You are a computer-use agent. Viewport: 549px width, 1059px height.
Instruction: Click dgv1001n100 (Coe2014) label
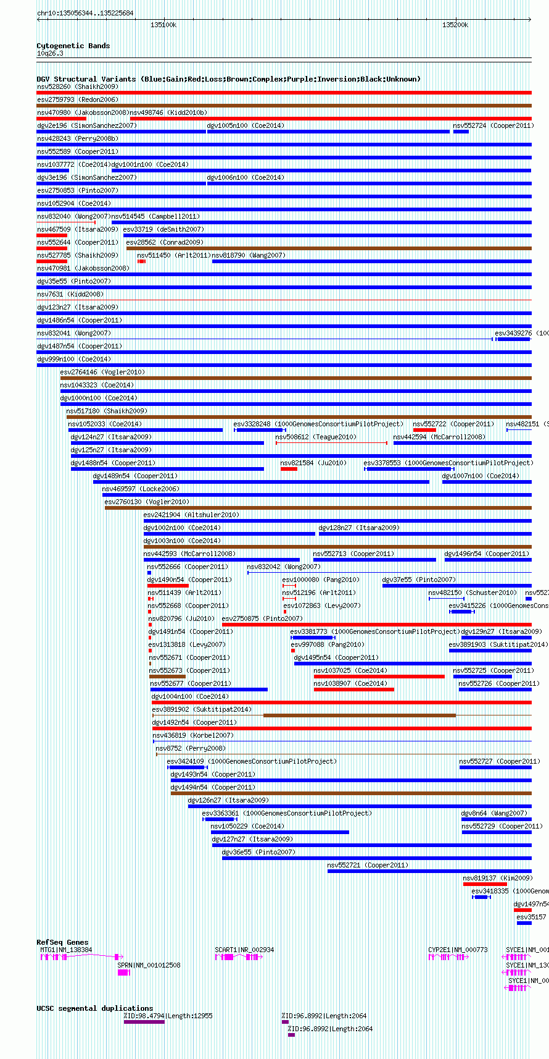pyautogui.click(x=150, y=164)
